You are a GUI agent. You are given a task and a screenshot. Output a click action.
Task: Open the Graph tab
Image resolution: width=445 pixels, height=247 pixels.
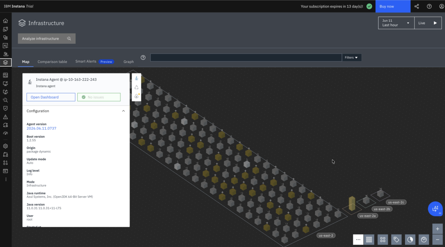[129, 62]
